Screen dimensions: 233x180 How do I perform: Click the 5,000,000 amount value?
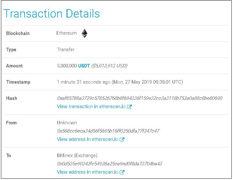click(x=67, y=66)
